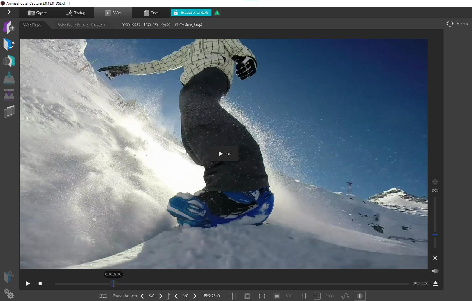Image resolution: width=472 pixels, height=301 pixels.
Task: Decrease frame height 360 with left chevron
Action: pyautogui.click(x=176, y=296)
